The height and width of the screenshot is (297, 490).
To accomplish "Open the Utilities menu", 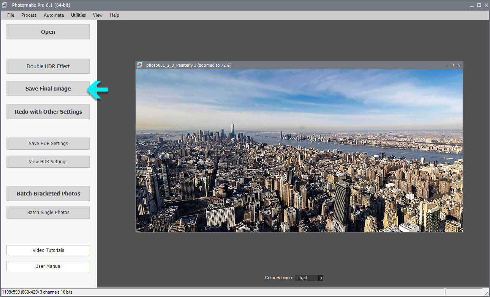I will tap(78, 15).
